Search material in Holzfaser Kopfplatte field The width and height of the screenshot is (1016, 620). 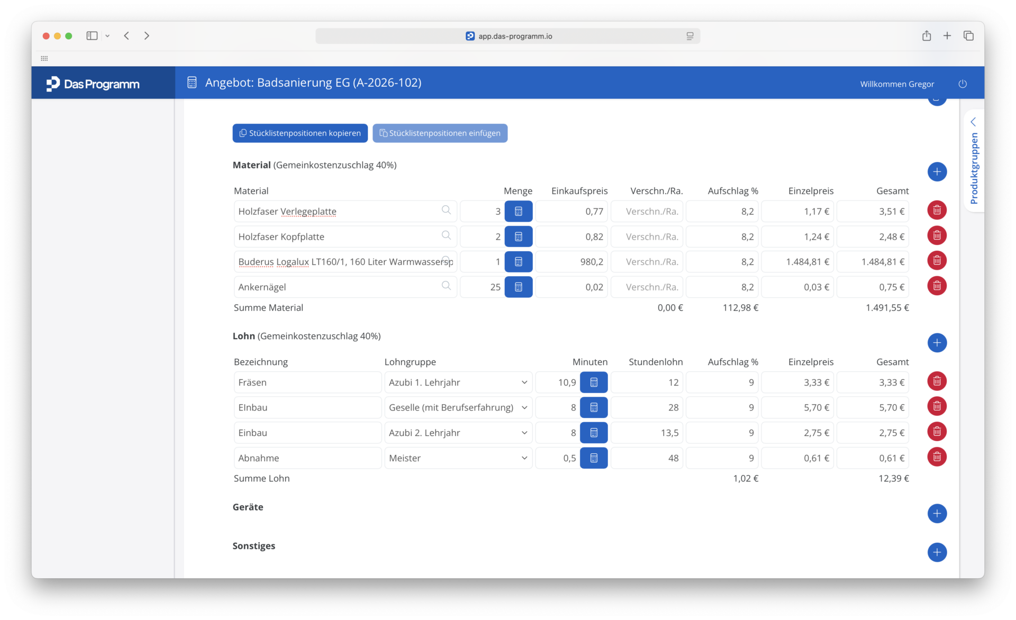tap(446, 235)
